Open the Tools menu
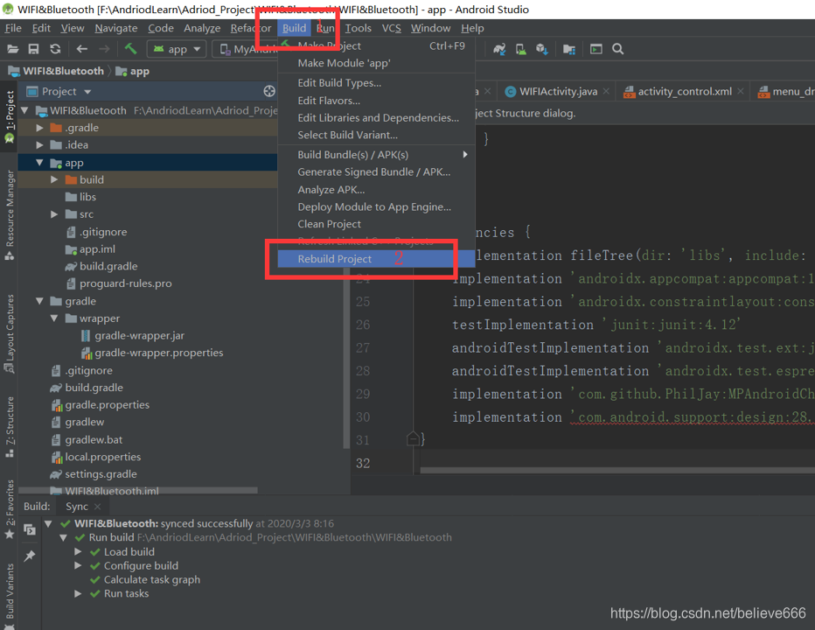 (x=359, y=28)
